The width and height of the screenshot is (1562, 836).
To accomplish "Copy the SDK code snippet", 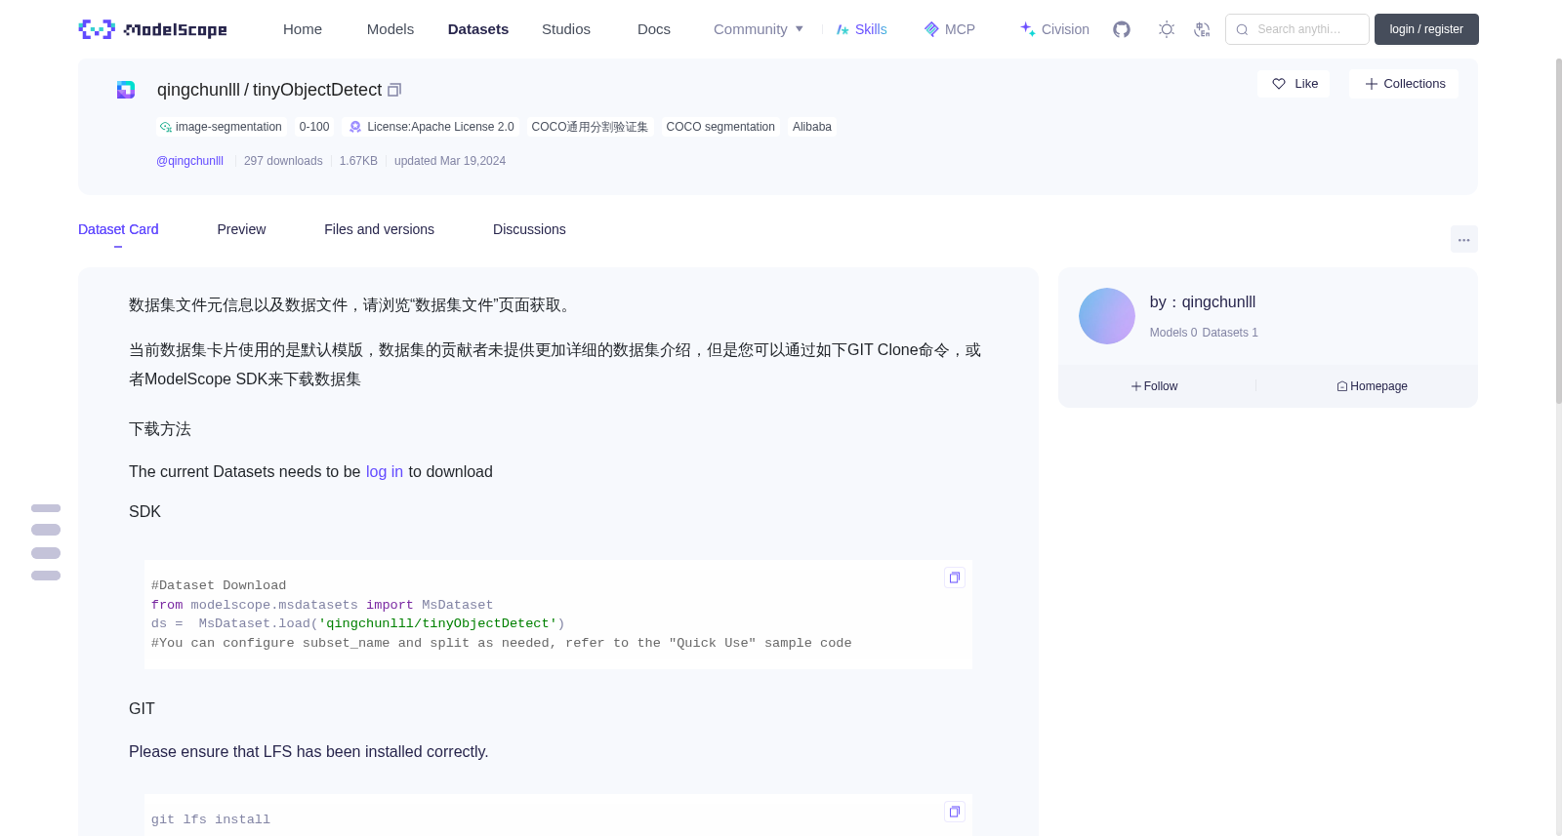I will point(955,577).
